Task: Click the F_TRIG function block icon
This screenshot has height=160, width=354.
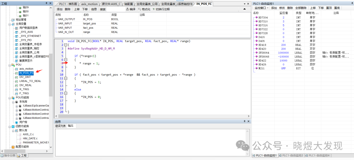Action: (x=16, y=93)
